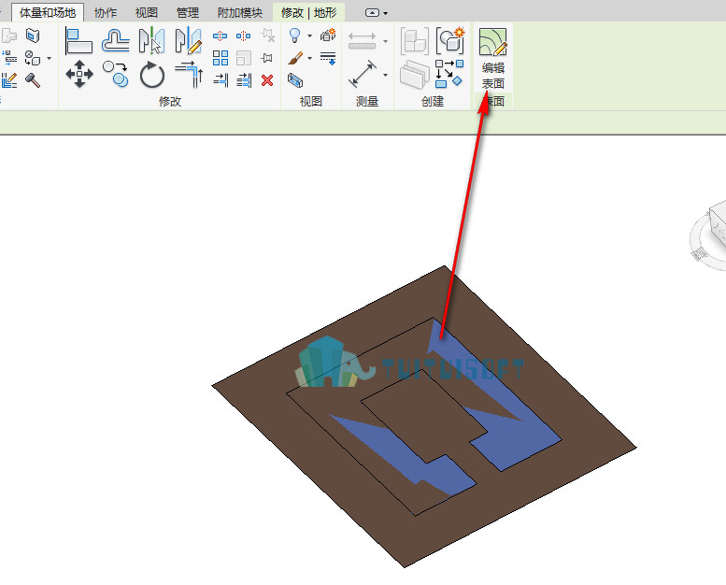The width and height of the screenshot is (726, 585).
Task: Click the Unpin element icon
Action: click(267, 36)
